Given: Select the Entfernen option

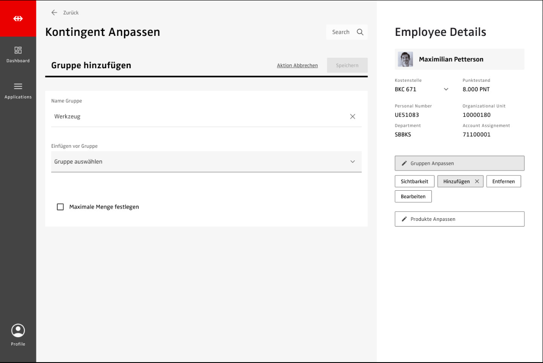Looking at the screenshot, I should pyautogui.click(x=503, y=181).
